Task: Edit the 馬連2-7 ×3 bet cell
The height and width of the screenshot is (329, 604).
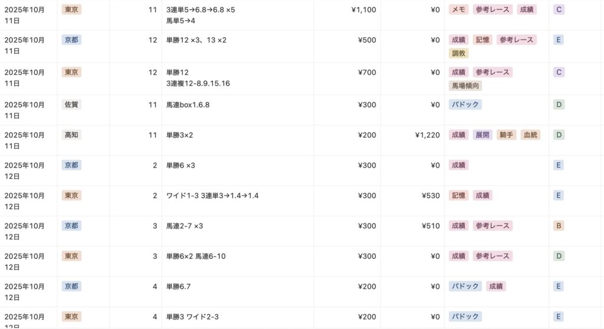Action: (185, 226)
